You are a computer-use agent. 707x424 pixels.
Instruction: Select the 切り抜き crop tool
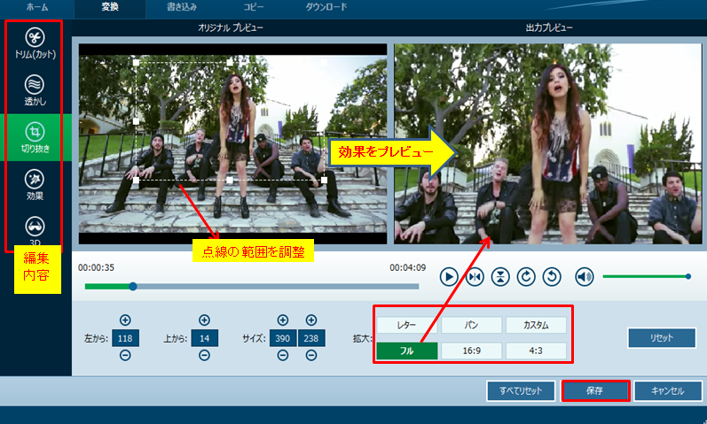(35, 138)
